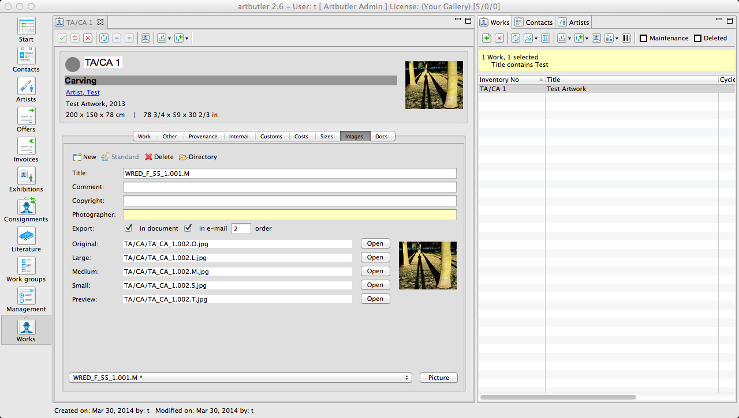The image size is (739, 418).
Task: Open the Contacts module in sidebar
Action: 26,60
